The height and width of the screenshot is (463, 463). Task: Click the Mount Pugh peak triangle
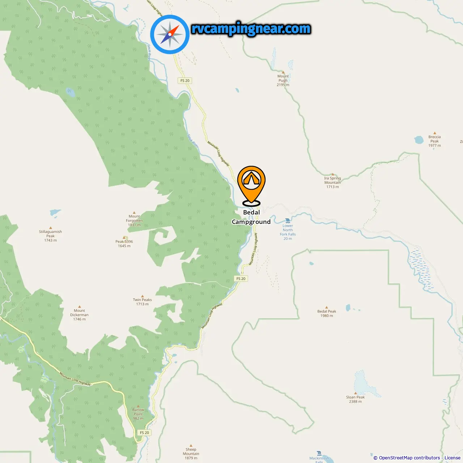(x=283, y=72)
